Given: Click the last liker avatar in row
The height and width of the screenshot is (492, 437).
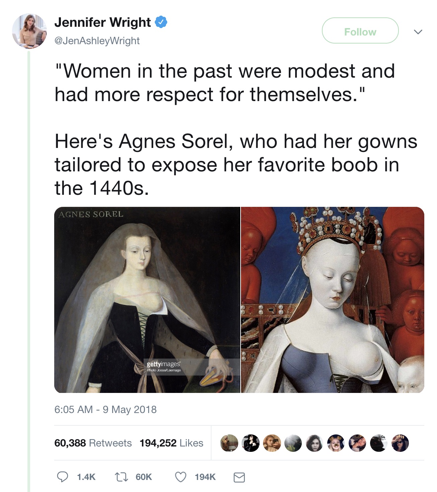Looking at the screenshot, I should point(400,443).
